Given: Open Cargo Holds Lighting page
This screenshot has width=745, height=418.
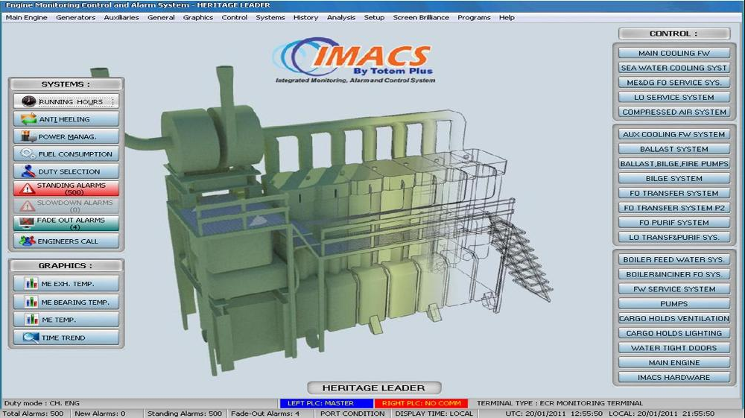Looking at the screenshot, I should pyautogui.click(x=673, y=333).
